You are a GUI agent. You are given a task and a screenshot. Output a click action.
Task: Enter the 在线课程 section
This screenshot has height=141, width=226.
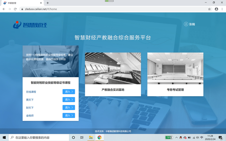(x=69, y=92)
